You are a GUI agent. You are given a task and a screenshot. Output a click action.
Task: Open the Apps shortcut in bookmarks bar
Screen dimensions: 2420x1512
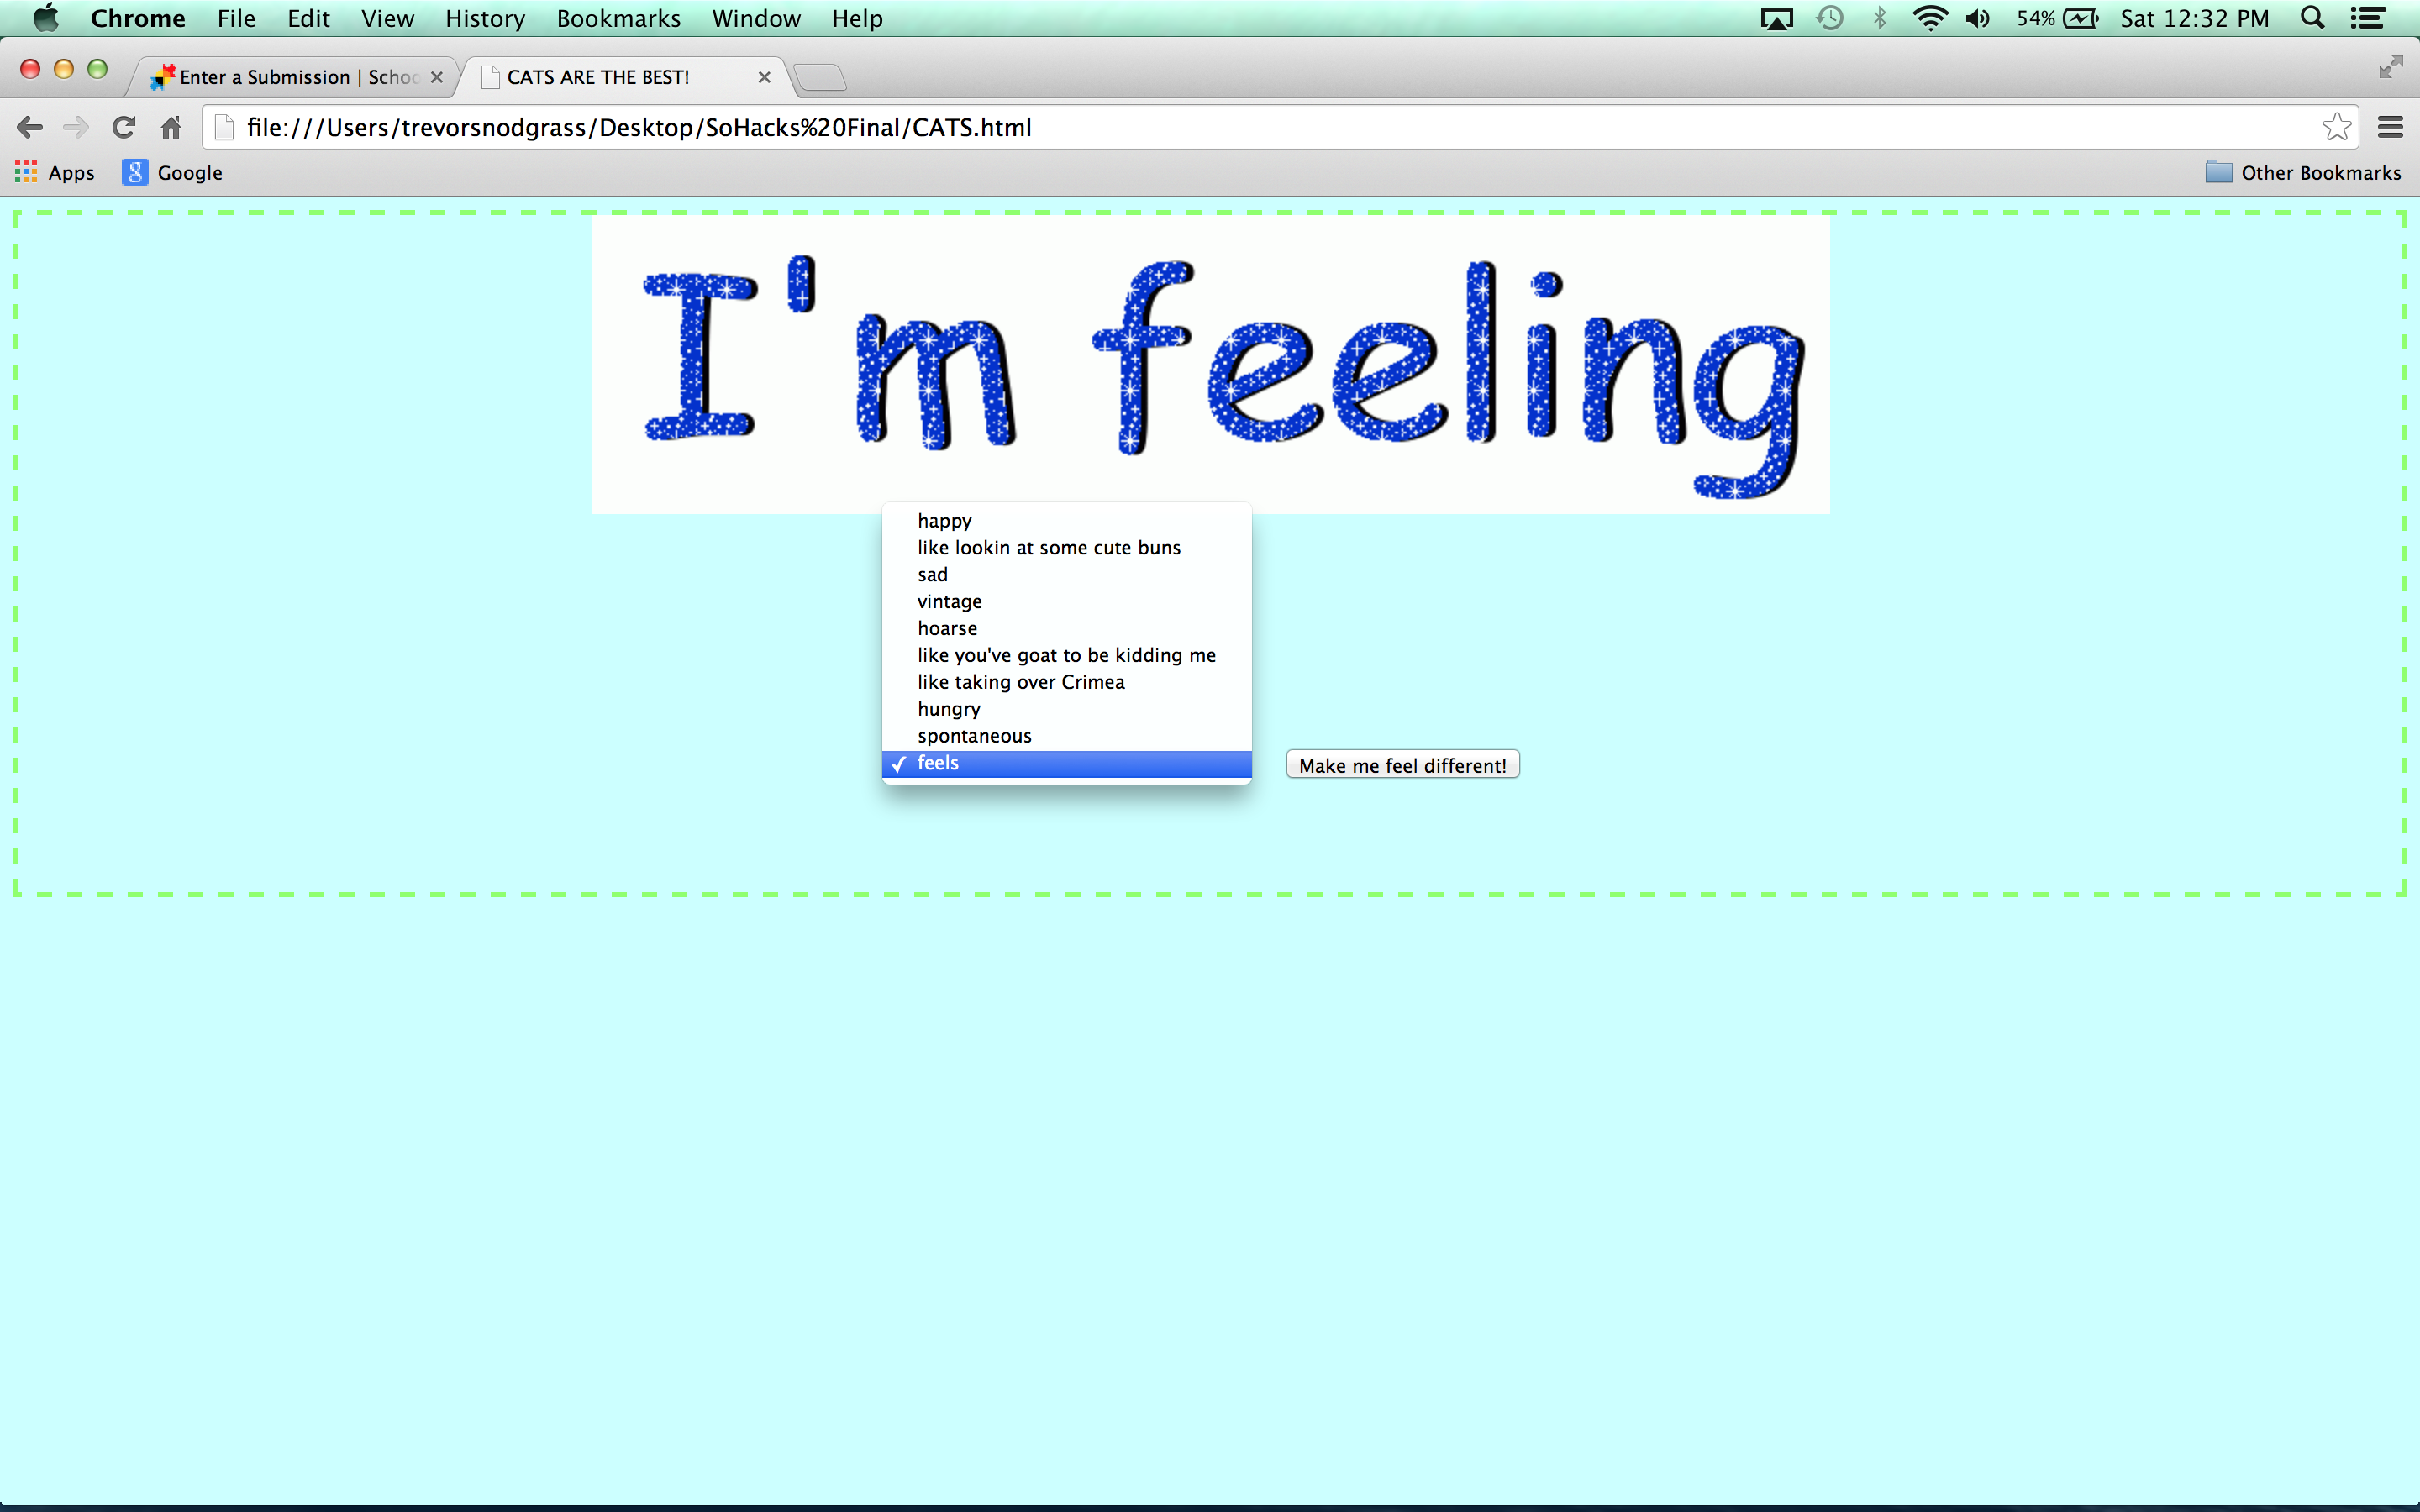(55, 173)
